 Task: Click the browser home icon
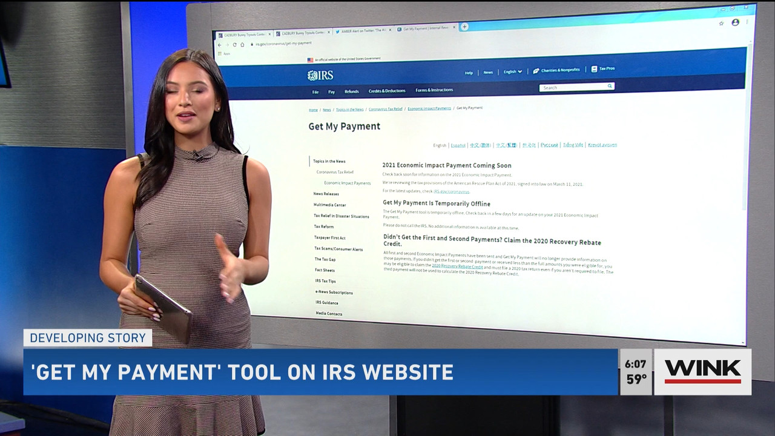point(242,45)
